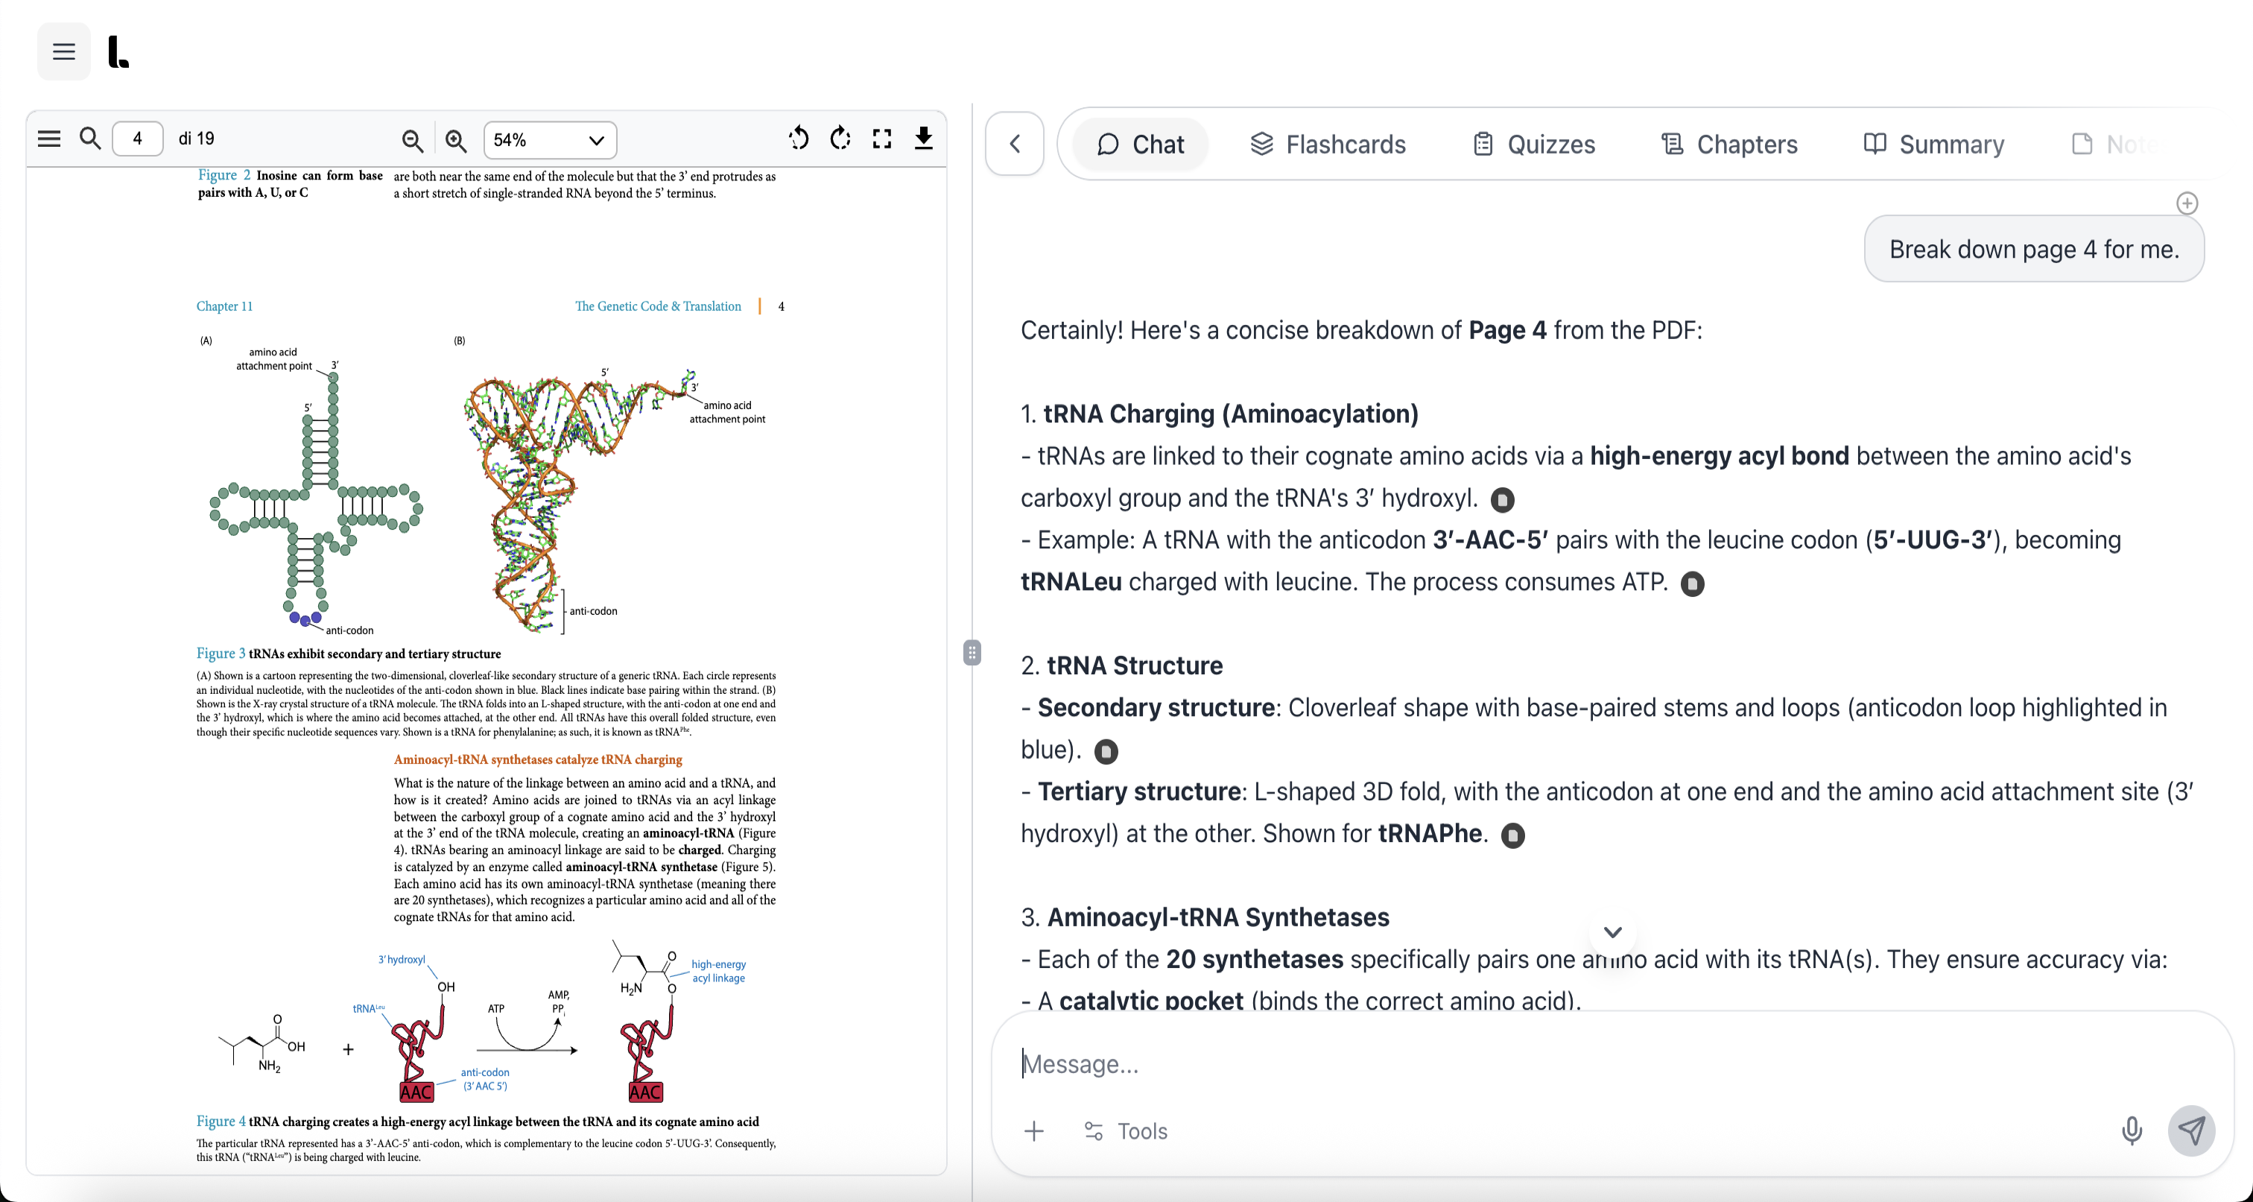Screen dimensions: 2253x1202
Task: Open the Tools options
Action: [1126, 1131]
